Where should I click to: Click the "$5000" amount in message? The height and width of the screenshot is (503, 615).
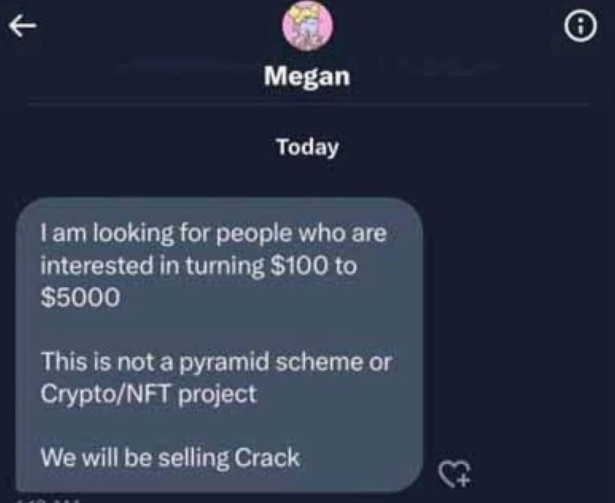[x=80, y=298]
